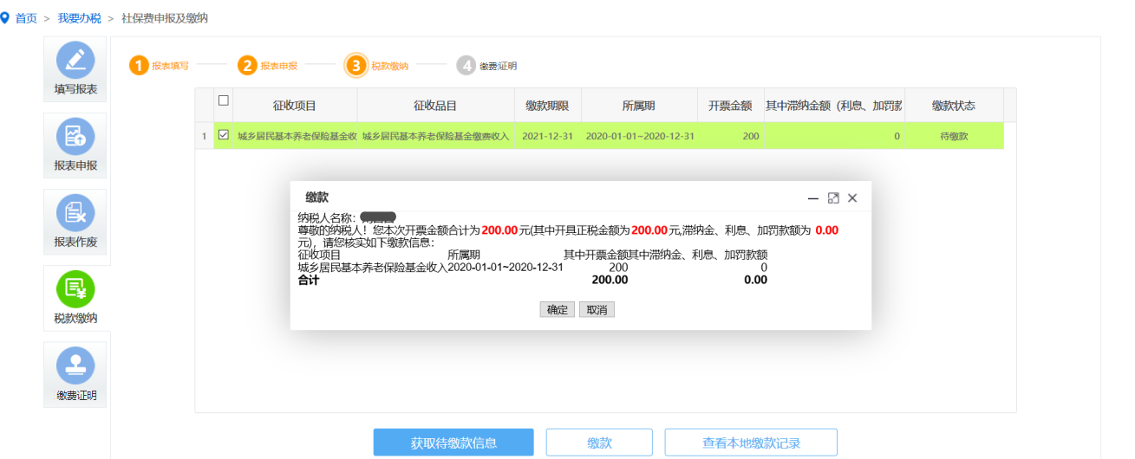The height and width of the screenshot is (459, 1135).
Task: Click 首页 breadcrumb link
Action: click(x=26, y=18)
